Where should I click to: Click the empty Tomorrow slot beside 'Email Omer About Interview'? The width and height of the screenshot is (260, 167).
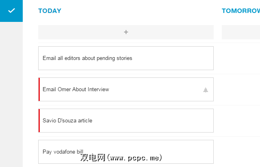(x=240, y=89)
